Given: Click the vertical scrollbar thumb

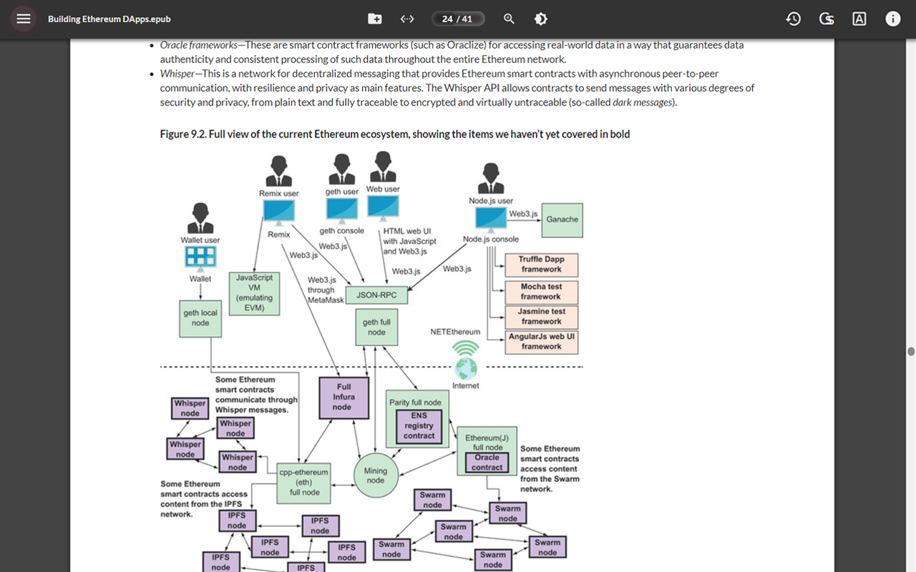Looking at the screenshot, I should [x=911, y=351].
